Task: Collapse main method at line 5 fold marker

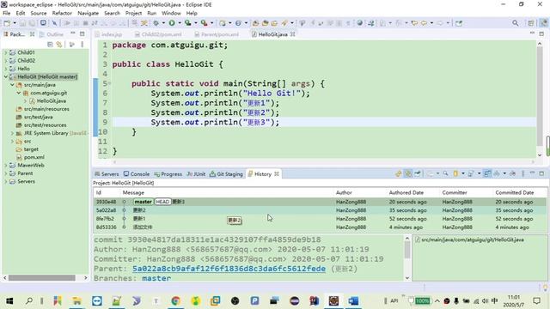Action: click(109, 83)
